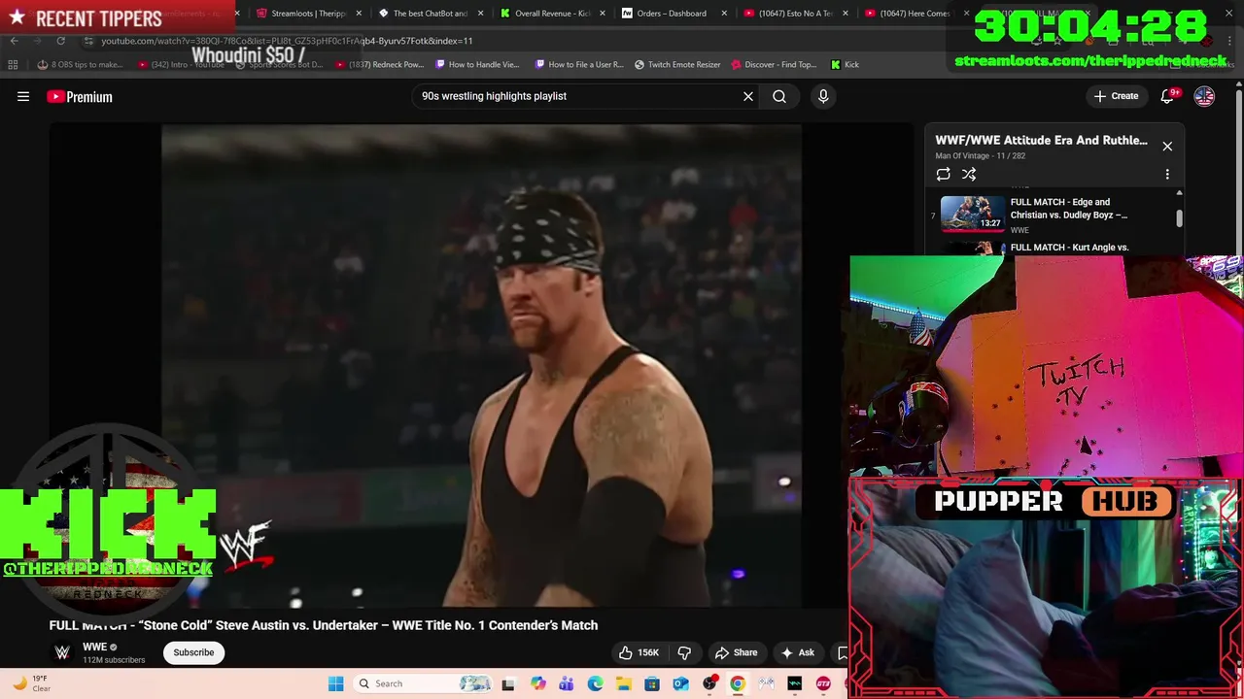Open the WWE channel name link
The height and width of the screenshot is (699, 1244).
tap(94, 648)
